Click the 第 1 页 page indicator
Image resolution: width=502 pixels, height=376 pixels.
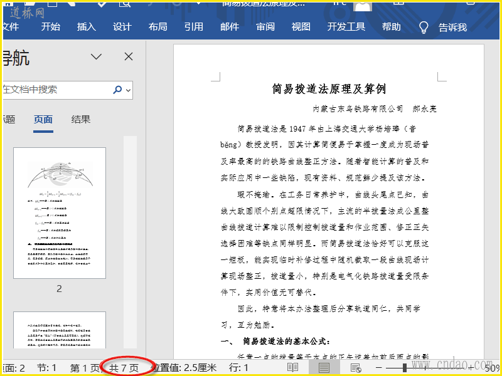coord(85,368)
